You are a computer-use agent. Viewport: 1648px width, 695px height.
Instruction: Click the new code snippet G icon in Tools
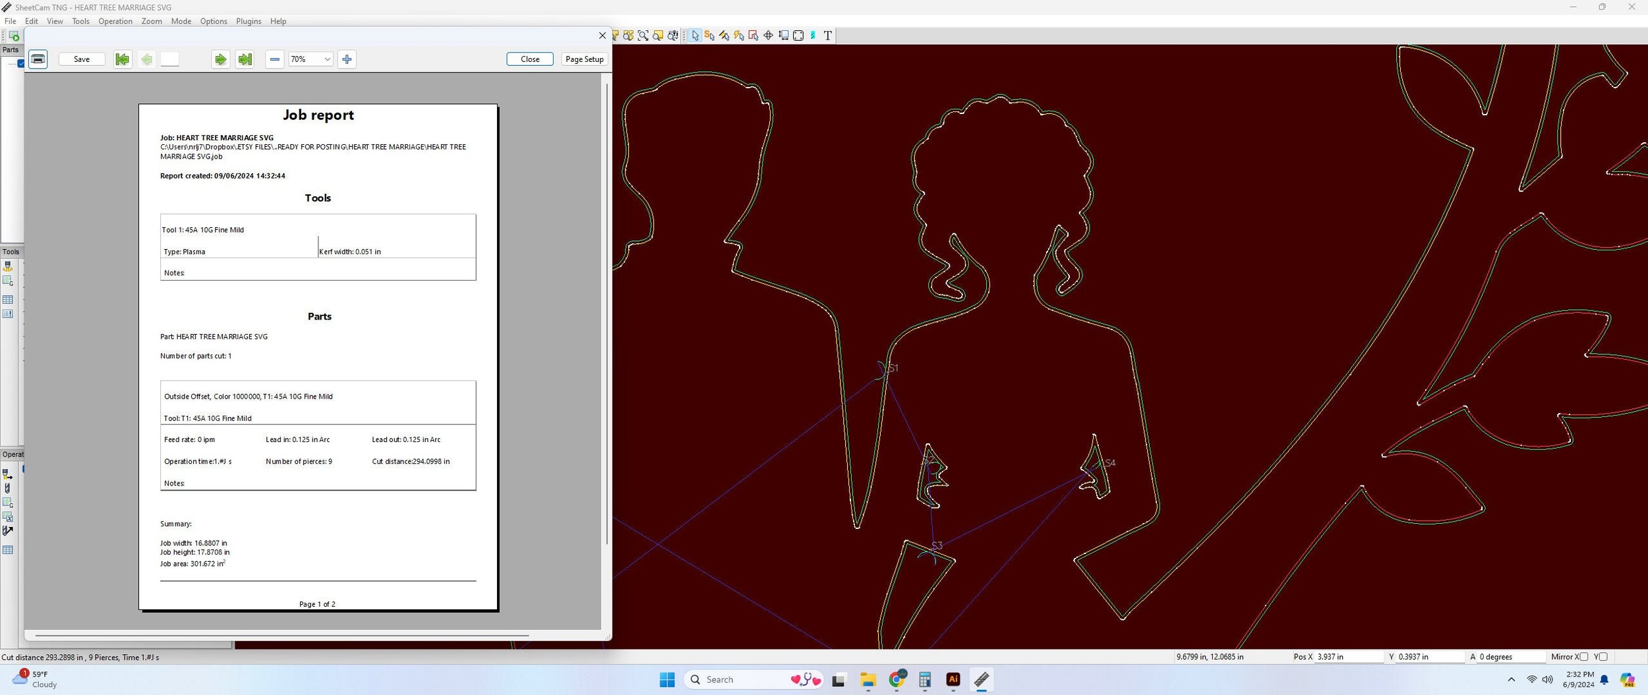(x=8, y=281)
